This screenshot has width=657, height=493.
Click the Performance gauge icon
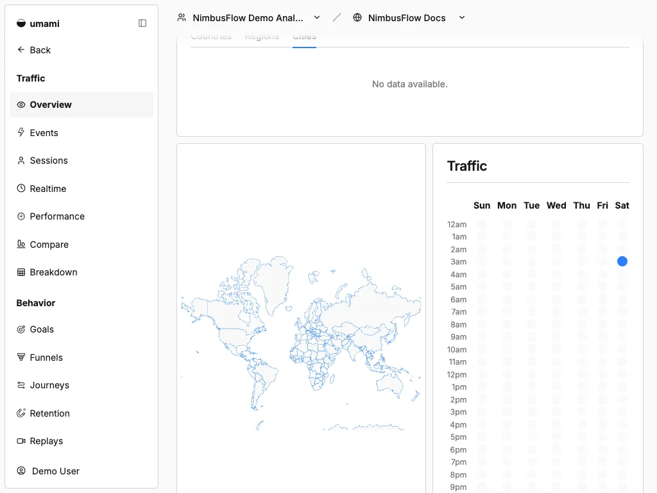[x=21, y=216]
